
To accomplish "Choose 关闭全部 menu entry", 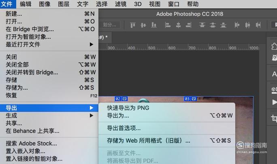I will point(49,65).
